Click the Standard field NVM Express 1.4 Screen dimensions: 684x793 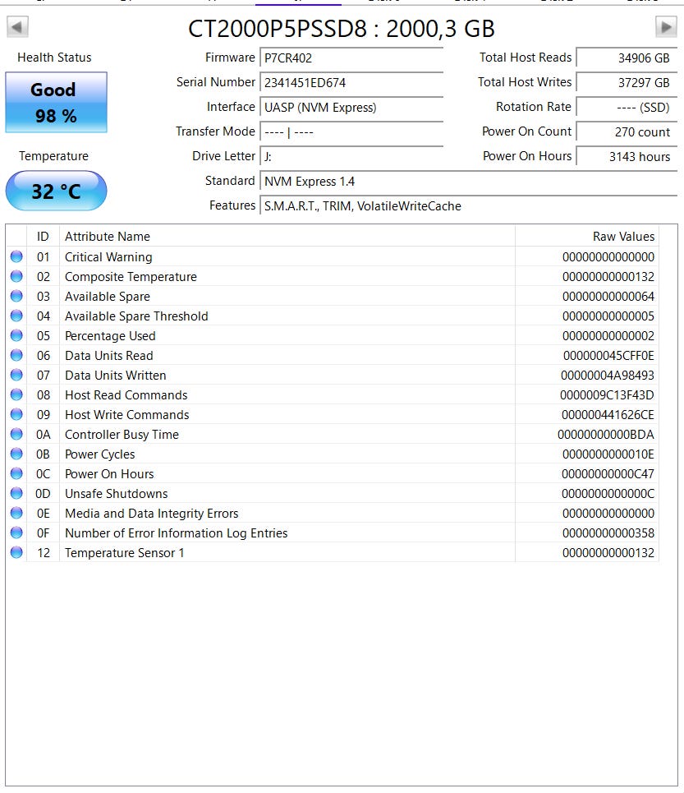pyautogui.click(x=468, y=181)
